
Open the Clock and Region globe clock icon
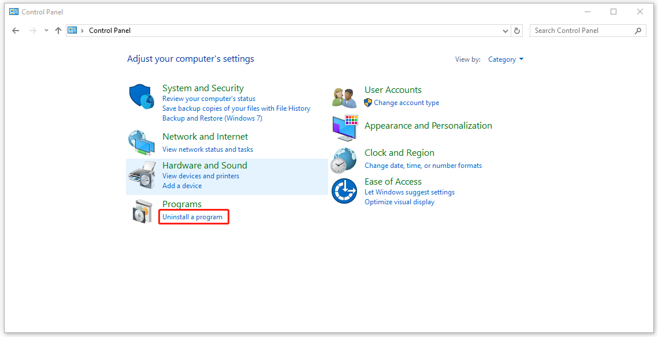[344, 160]
